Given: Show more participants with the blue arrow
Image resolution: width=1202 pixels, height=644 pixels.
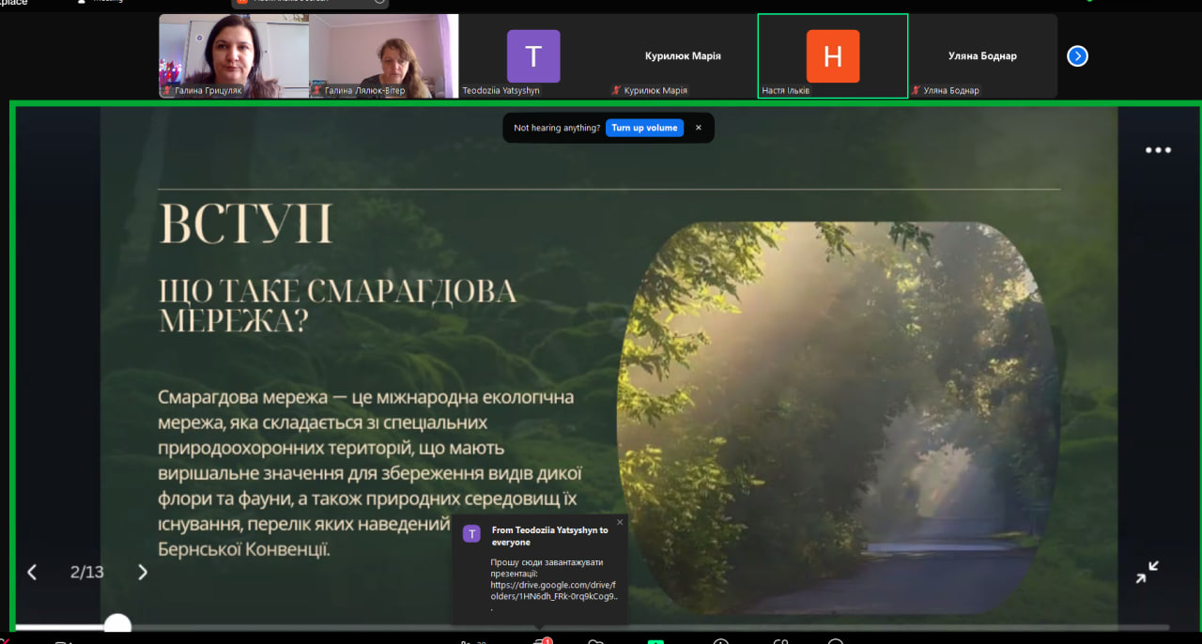Looking at the screenshot, I should click(x=1077, y=56).
